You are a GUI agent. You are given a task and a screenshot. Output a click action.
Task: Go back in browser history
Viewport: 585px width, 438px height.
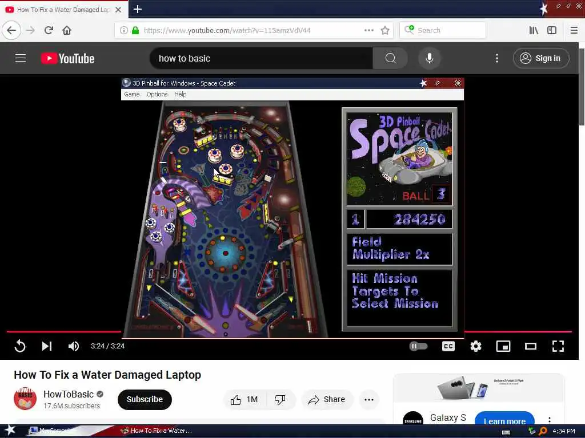pyautogui.click(x=11, y=30)
